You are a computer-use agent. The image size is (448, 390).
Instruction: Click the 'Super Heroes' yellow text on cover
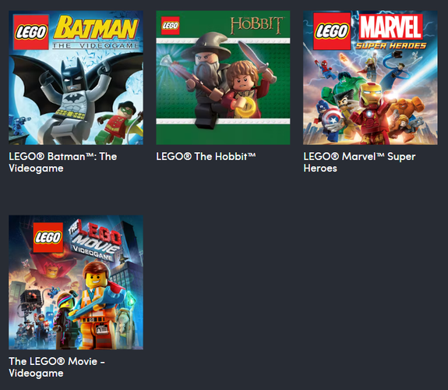click(391, 46)
